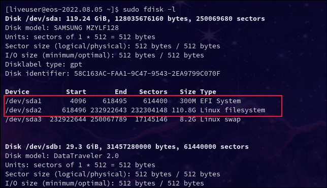This screenshot has width=327, height=188.
Task: Click the Device column header
Action: pyautogui.click(x=17, y=92)
